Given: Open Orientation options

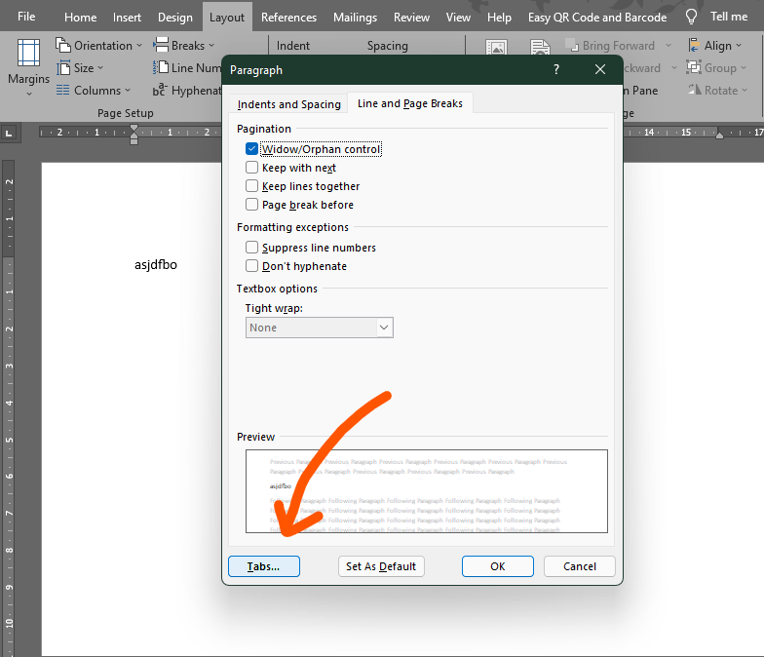Looking at the screenshot, I should [99, 45].
